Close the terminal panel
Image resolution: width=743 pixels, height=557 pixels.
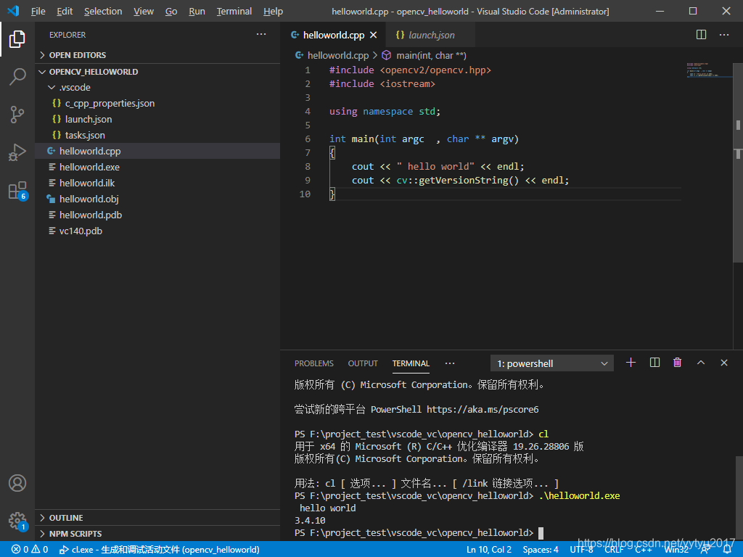(x=723, y=363)
